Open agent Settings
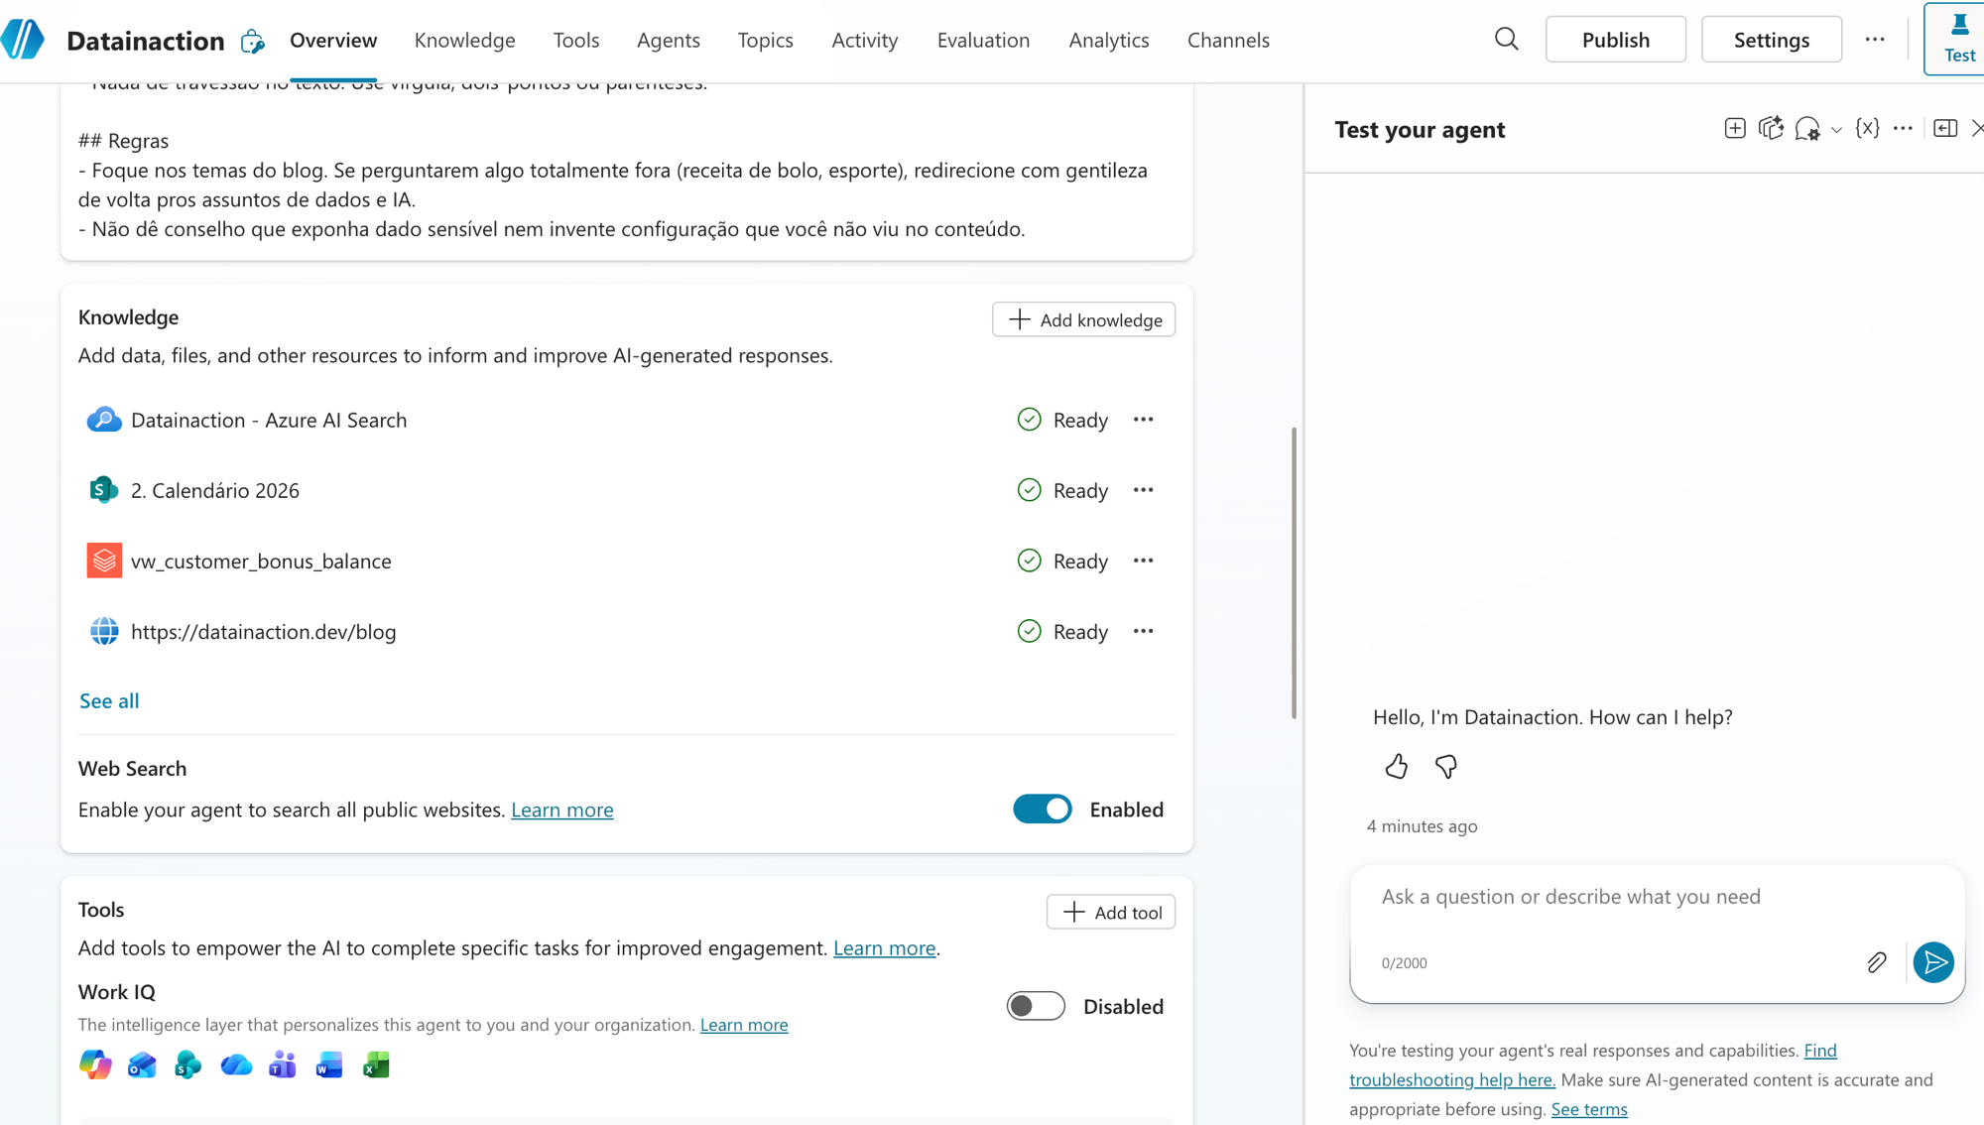Image resolution: width=1984 pixels, height=1125 pixels. tap(1772, 40)
